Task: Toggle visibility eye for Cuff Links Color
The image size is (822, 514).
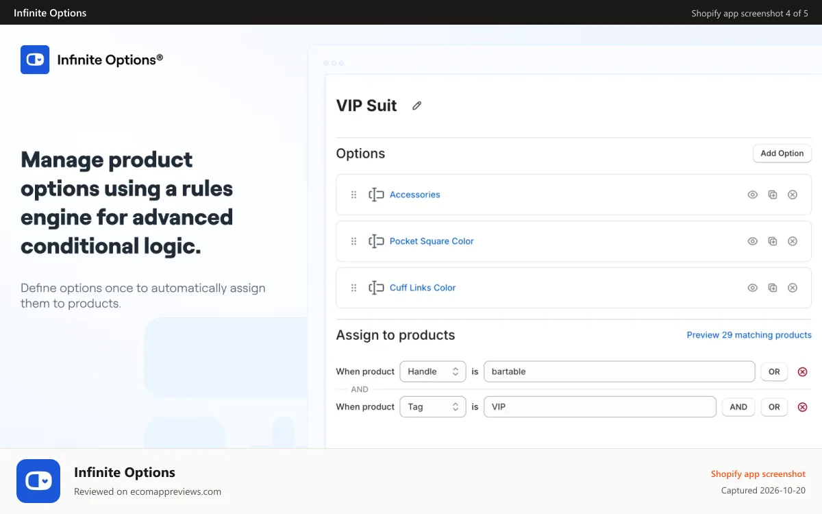Action: click(752, 288)
